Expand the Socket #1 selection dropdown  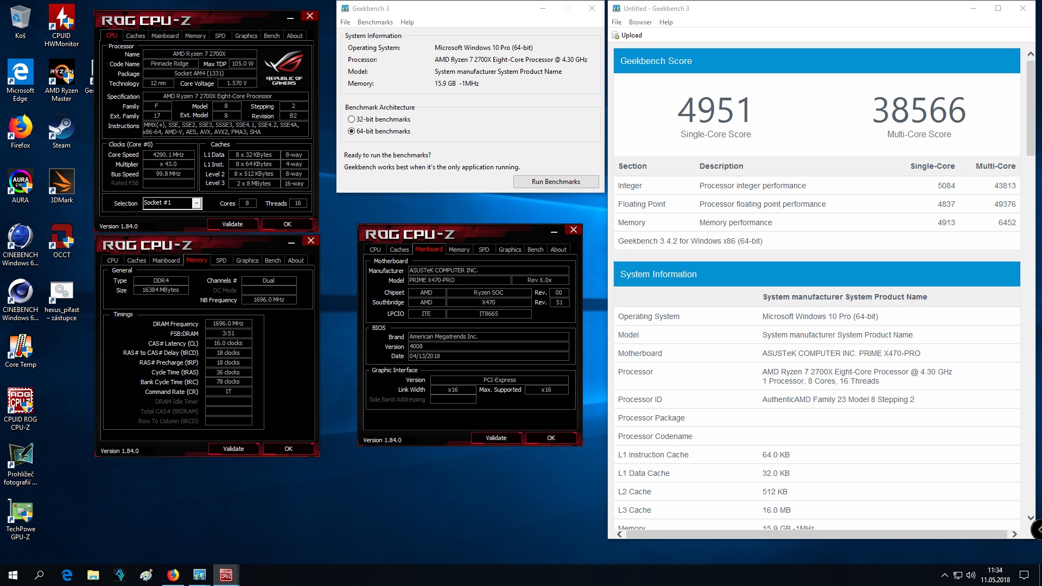click(196, 203)
